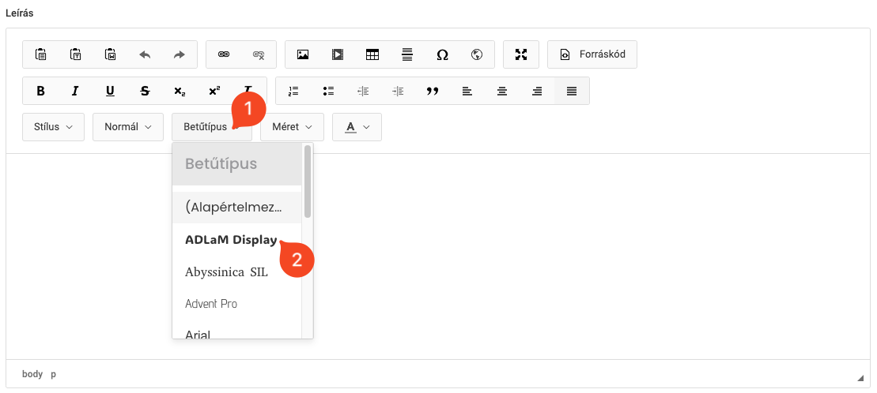Click the Insert Link icon

coord(224,54)
